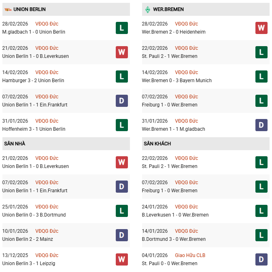Click the W badge for Wer.Bremen 2-0 Heidenheim
The height and width of the screenshot is (272, 272).
[261, 28]
